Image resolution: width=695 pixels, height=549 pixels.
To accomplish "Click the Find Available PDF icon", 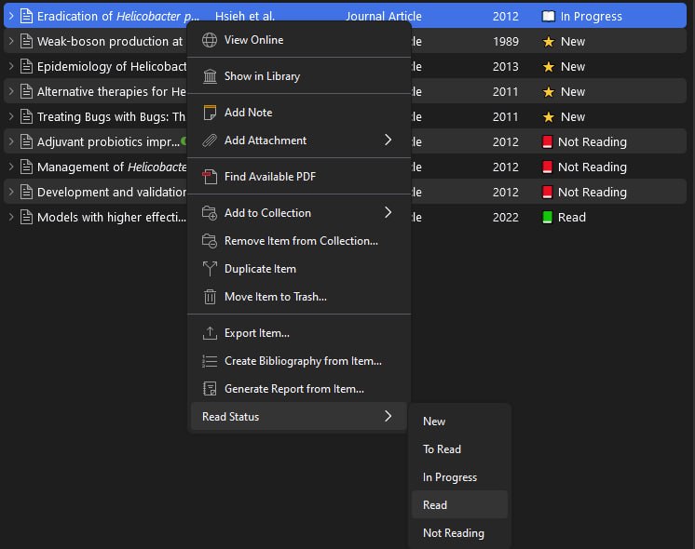I will [x=210, y=177].
